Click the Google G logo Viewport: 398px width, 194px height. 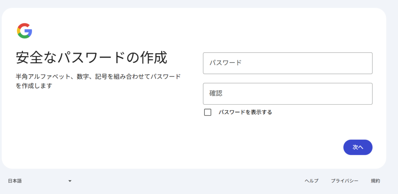point(24,31)
